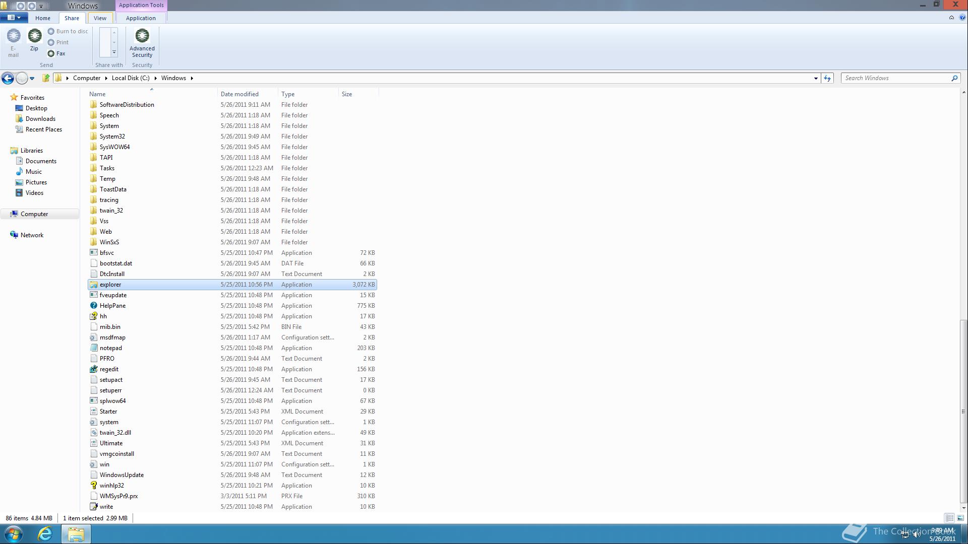968x544 pixels.
Task: Navigate back with the Back button
Action: pos(8,78)
